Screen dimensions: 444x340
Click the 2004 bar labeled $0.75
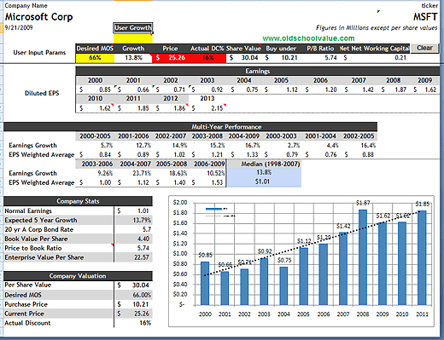(x=283, y=286)
